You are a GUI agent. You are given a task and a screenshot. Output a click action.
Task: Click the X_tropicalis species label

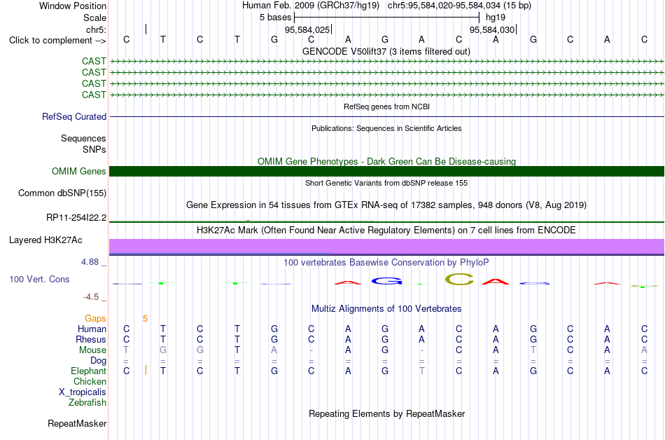[83, 392]
